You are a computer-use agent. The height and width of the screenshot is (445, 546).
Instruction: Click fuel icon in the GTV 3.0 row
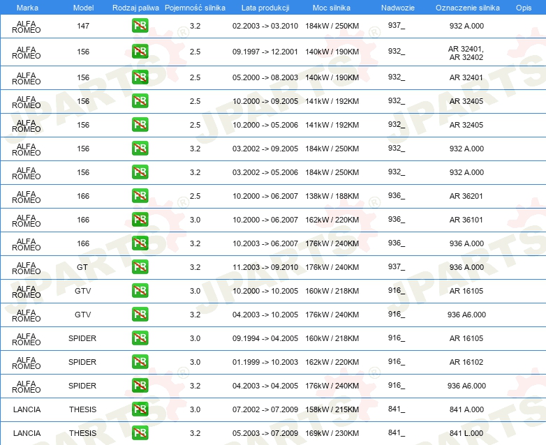click(x=140, y=291)
